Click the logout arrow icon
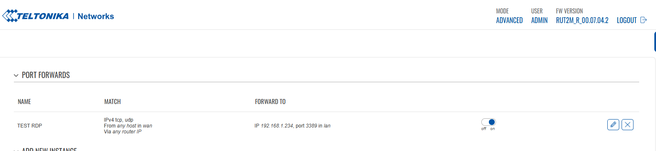 643,20
